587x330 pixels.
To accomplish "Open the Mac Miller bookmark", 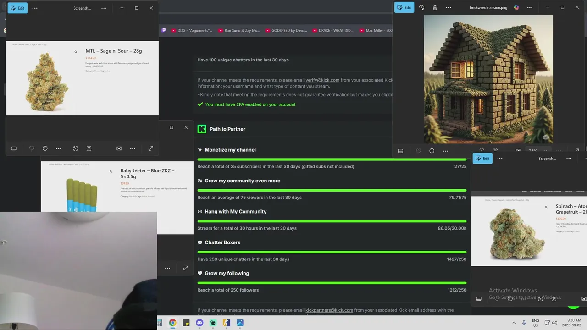I will [x=376, y=30].
